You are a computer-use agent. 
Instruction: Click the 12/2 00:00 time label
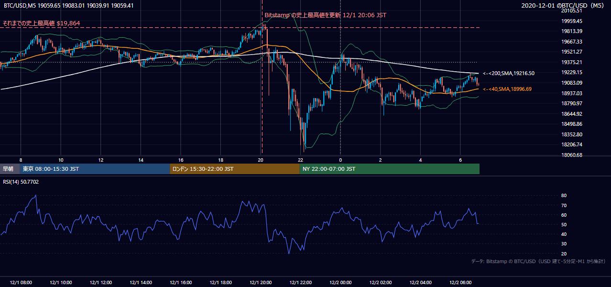pos(341,282)
